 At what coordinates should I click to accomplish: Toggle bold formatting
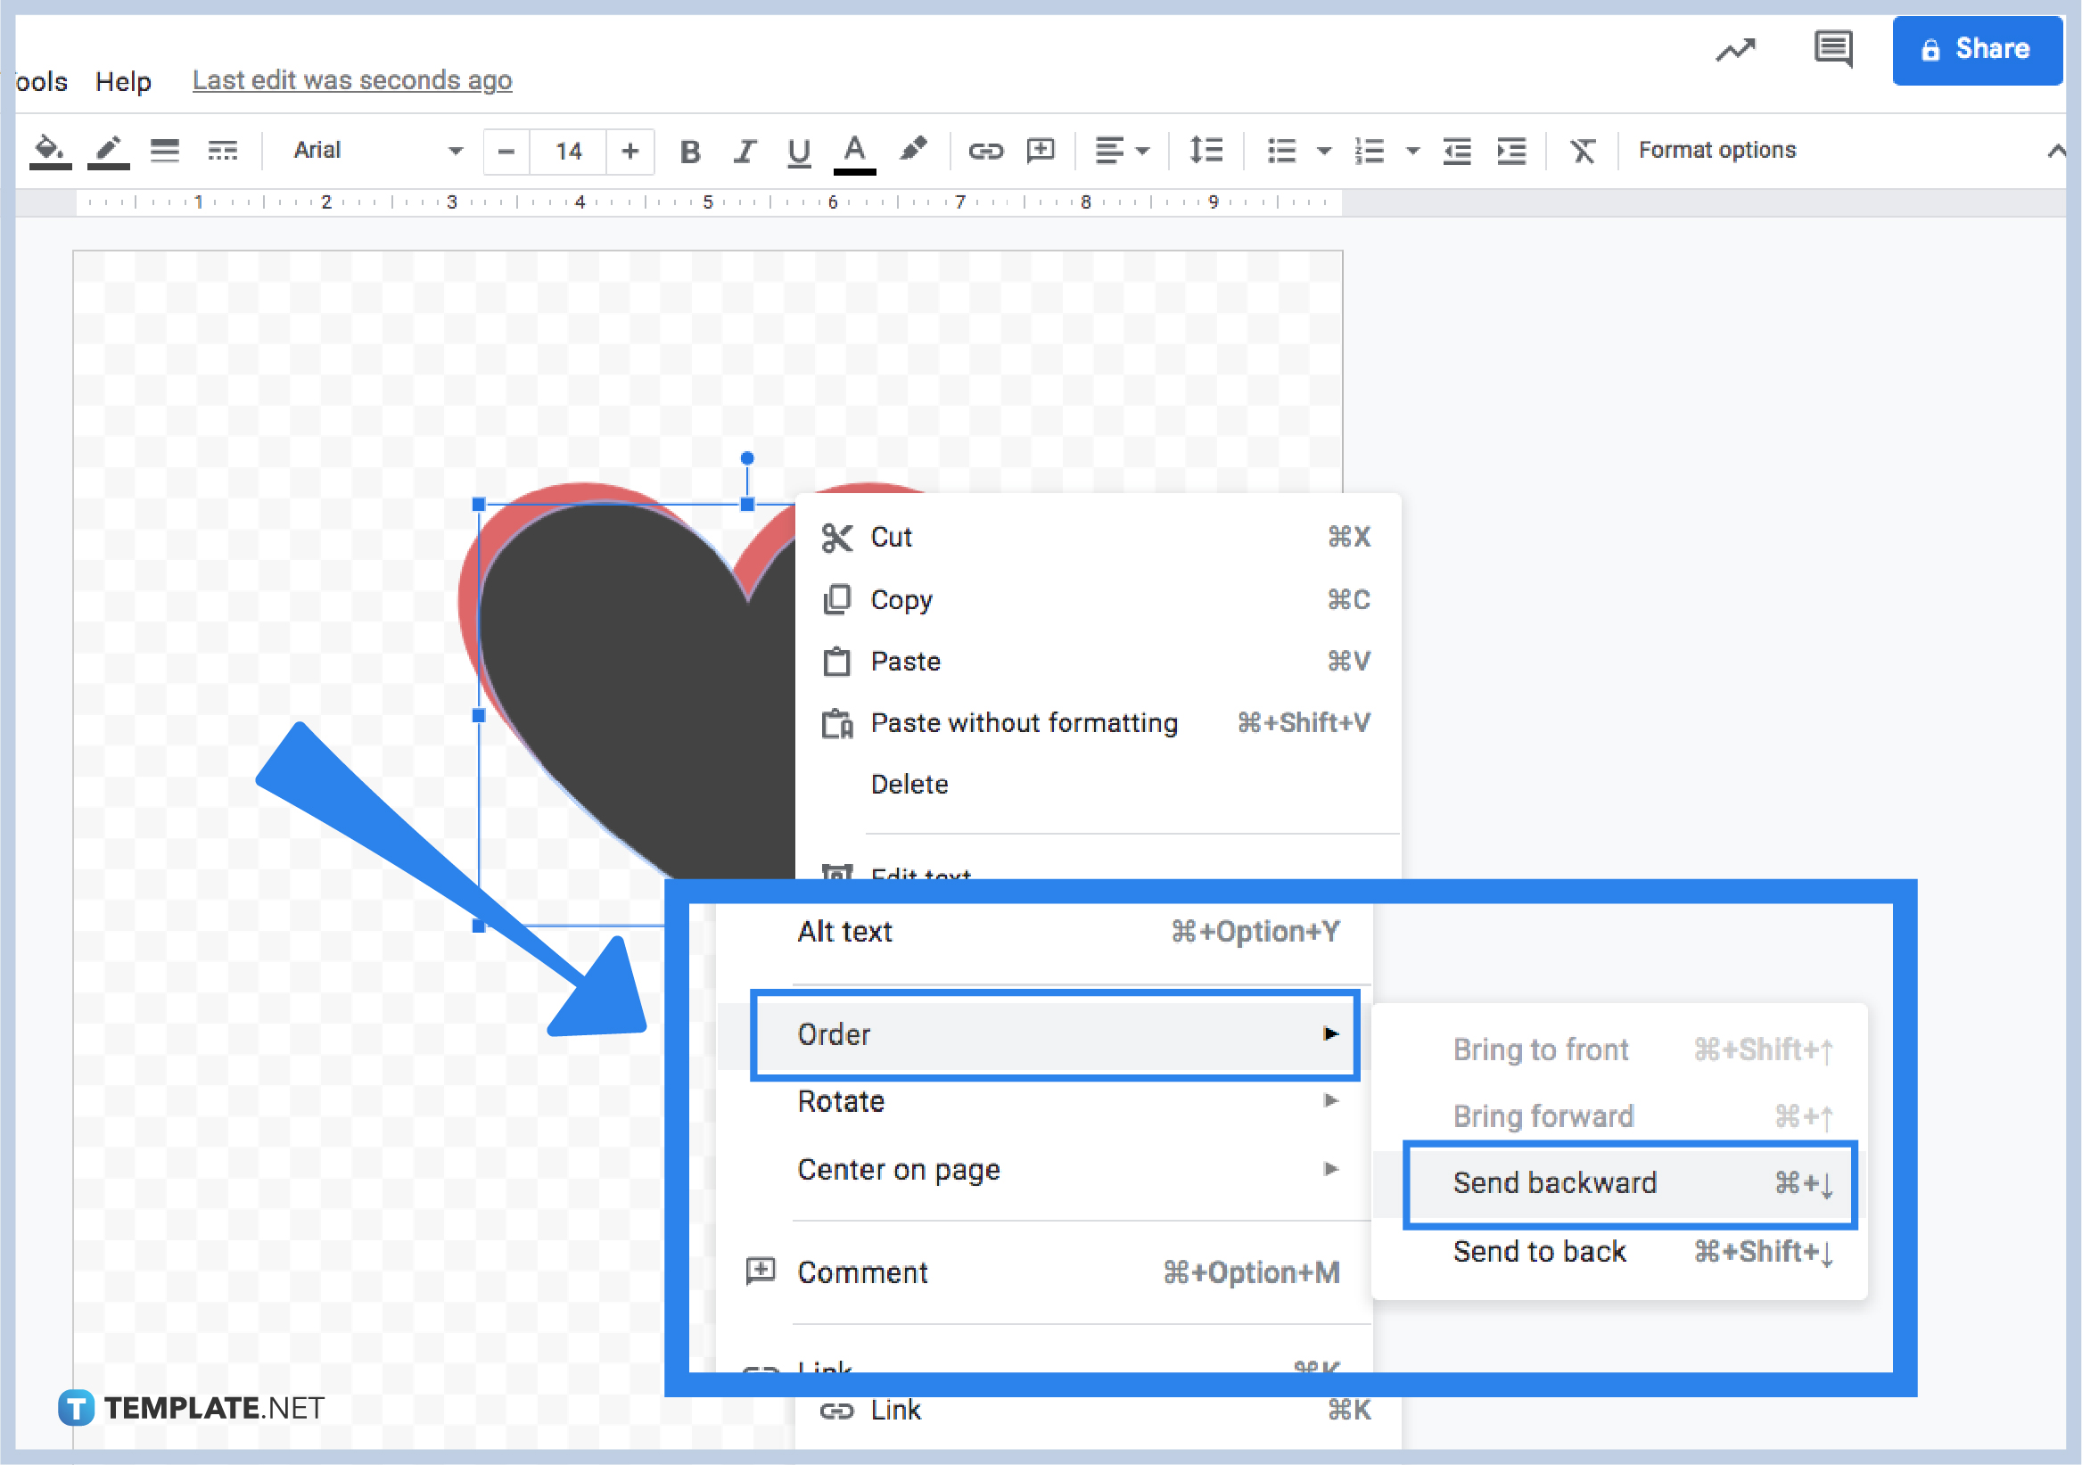(690, 152)
